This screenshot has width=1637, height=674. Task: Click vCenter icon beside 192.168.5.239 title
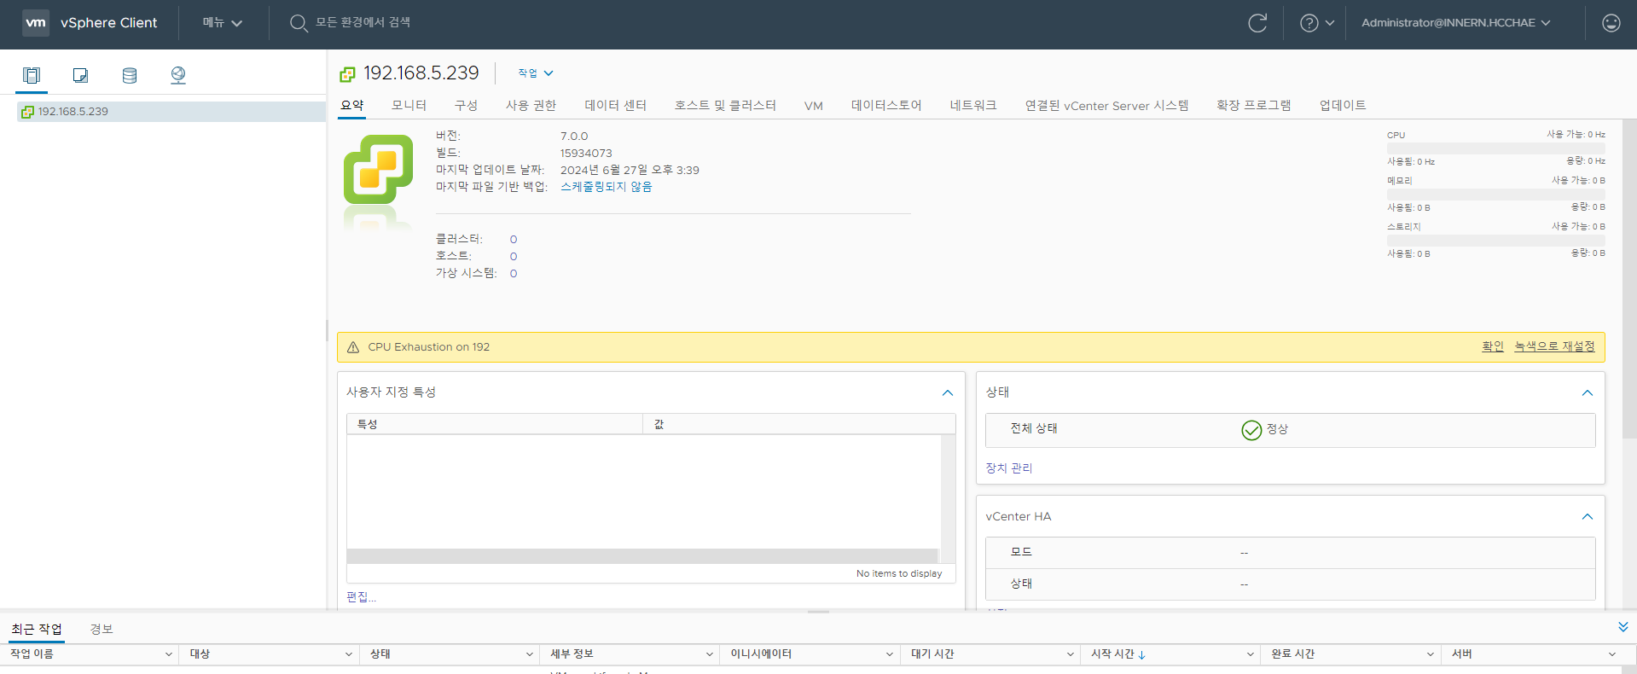click(x=347, y=74)
